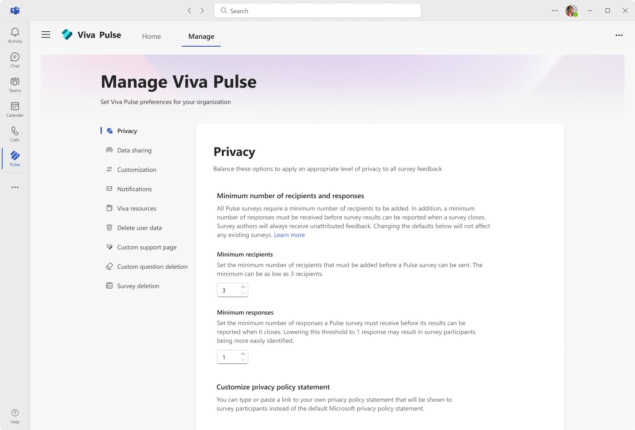Click 'Set Viva Pulse preferences for your organization'
Screen dimensions: 635x430
click(x=166, y=102)
